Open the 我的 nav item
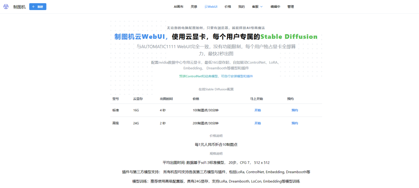 242,7
